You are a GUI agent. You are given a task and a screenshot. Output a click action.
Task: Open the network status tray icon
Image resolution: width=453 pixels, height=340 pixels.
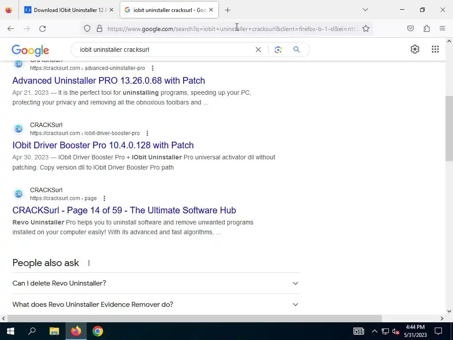(385, 331)
